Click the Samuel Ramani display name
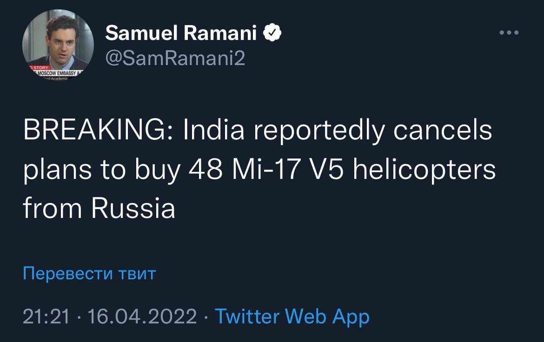The image size is (544, 342). pos(181,33)
